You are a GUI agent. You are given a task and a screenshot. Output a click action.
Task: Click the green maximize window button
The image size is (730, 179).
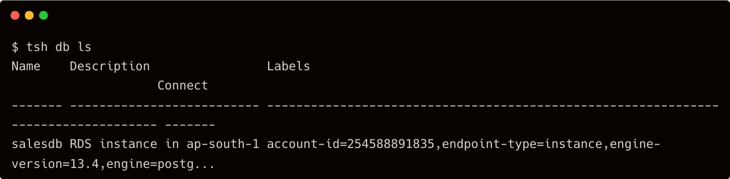[x=43, y=15]
